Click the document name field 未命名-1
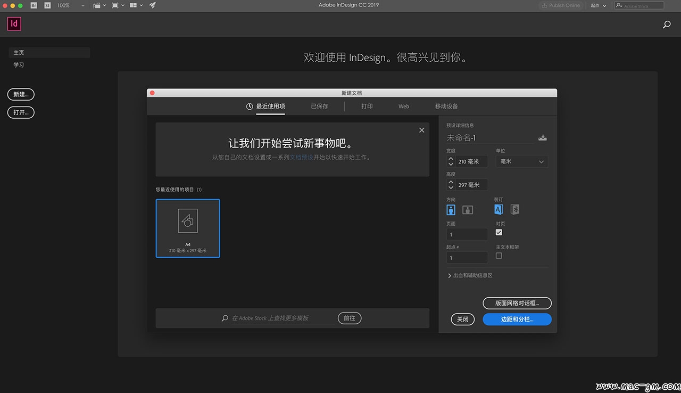 [x=490, y=138]
